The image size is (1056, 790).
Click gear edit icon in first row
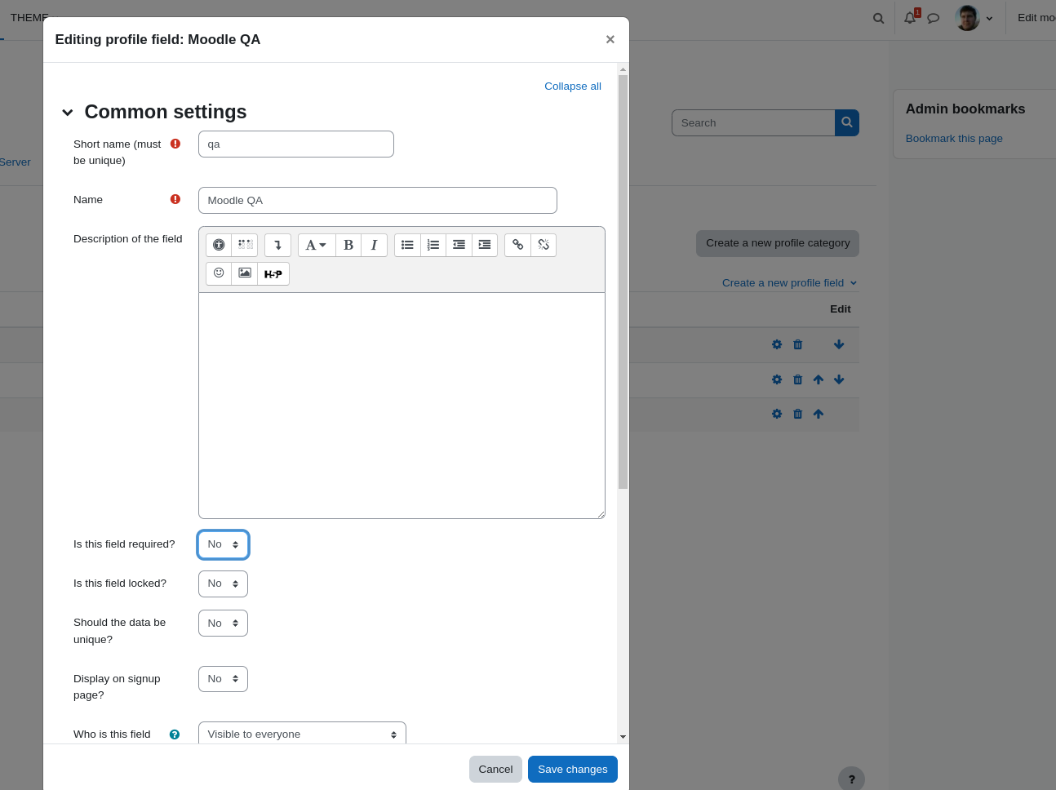(x=777, y=344)
